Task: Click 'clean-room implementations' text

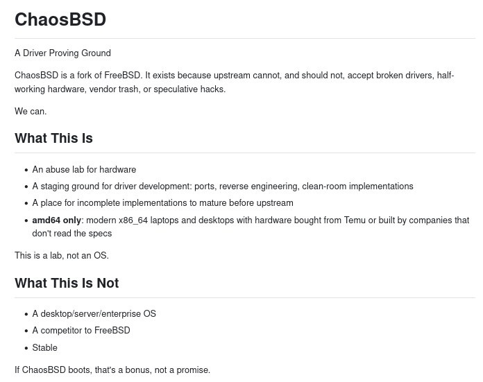Action: pos(357,186)
